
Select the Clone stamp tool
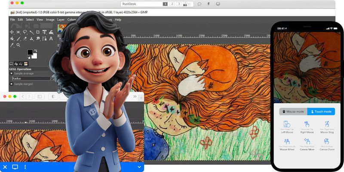(x=31, y=39)
